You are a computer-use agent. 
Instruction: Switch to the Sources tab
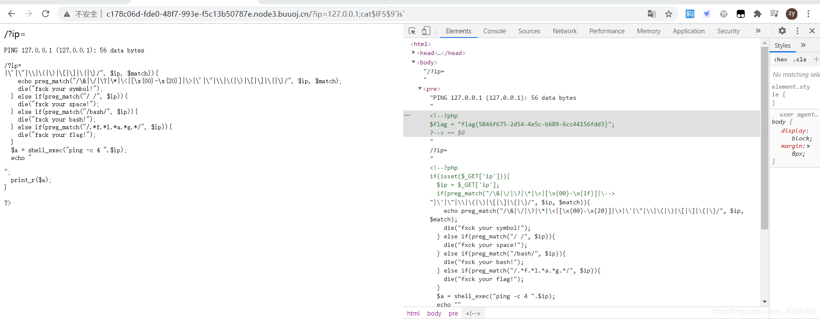(529, 31)
